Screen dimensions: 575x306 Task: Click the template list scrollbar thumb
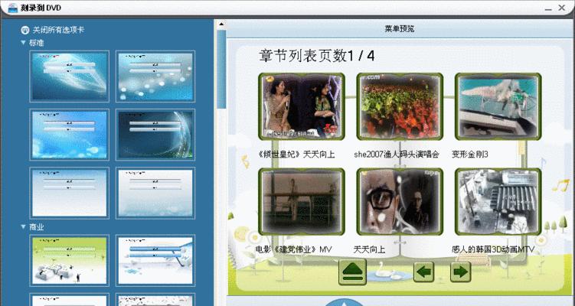tap(221, 70)
